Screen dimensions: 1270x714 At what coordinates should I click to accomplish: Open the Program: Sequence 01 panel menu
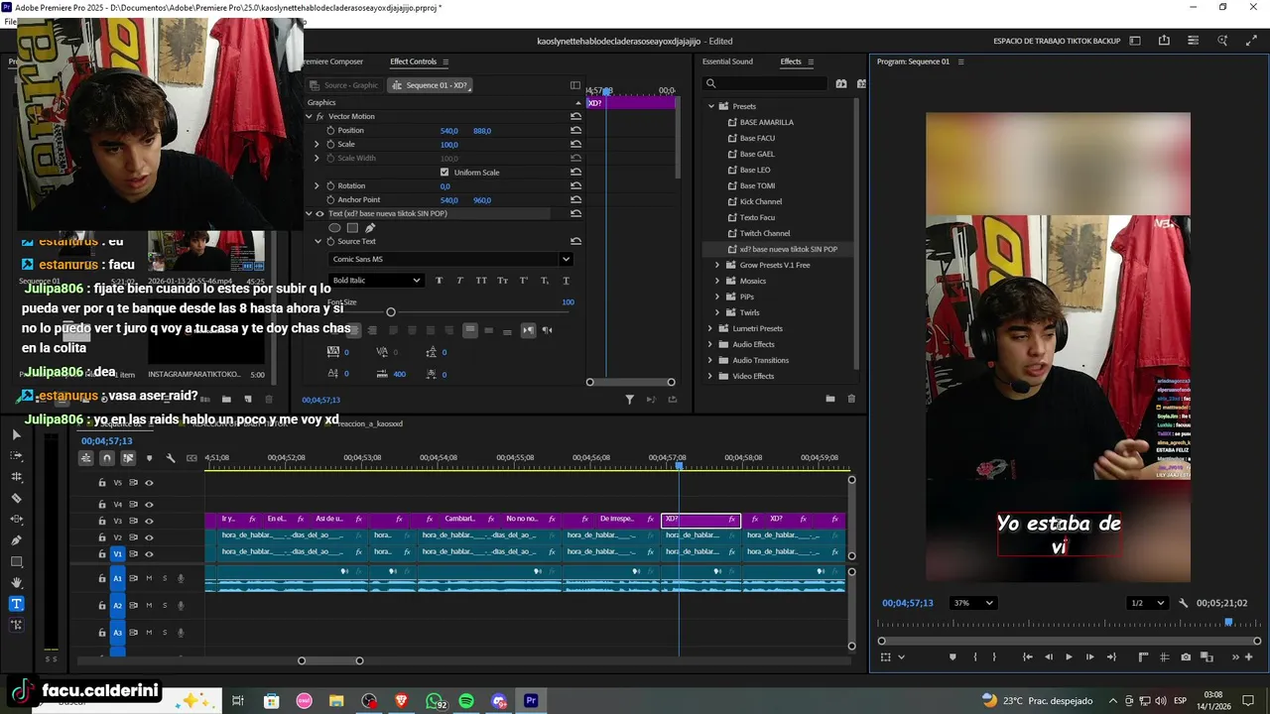coord(960,61)
